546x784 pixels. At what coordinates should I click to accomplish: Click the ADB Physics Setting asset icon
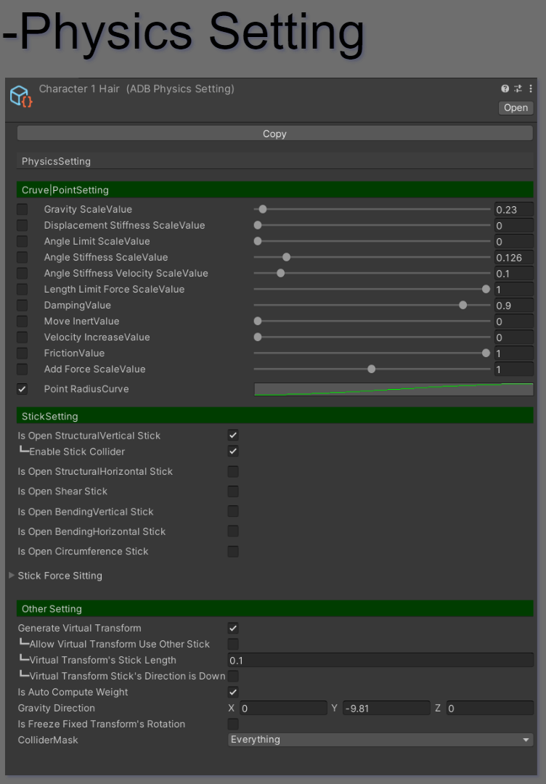(x=21, y=97)
